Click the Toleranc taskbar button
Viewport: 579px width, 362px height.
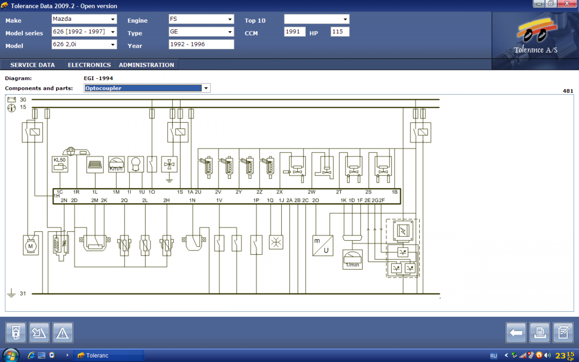coord(108,355)
